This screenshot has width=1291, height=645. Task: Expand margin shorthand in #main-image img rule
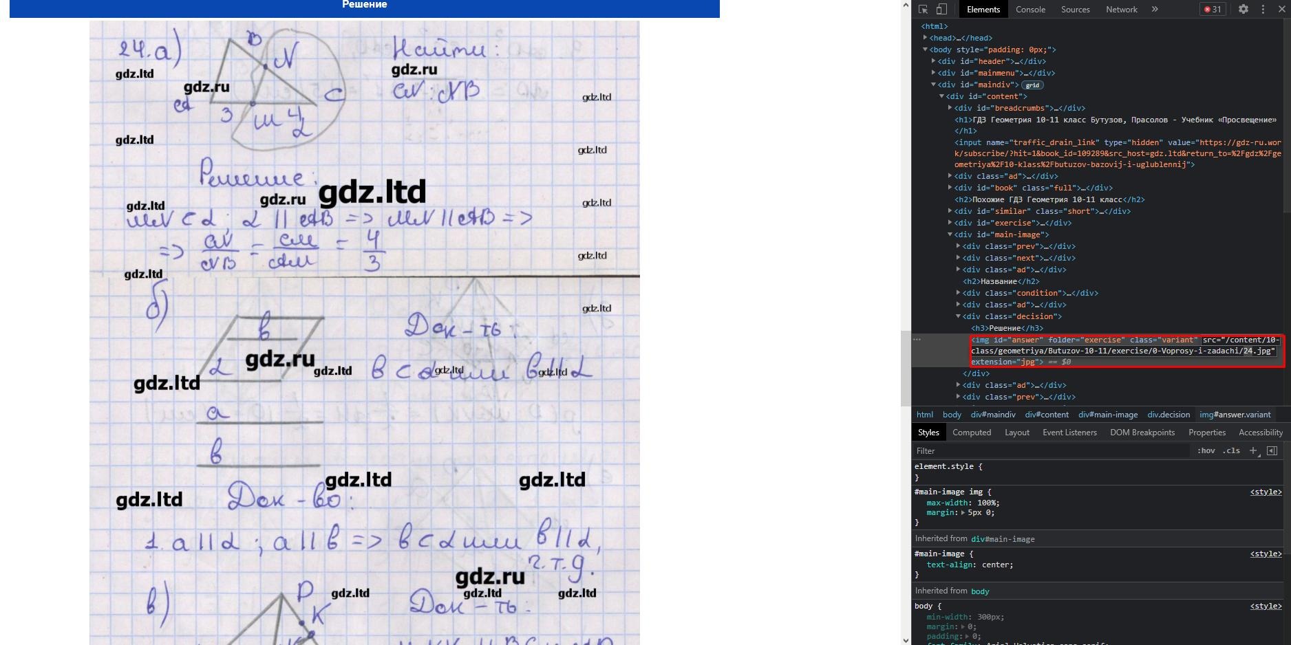pos(963,512)
